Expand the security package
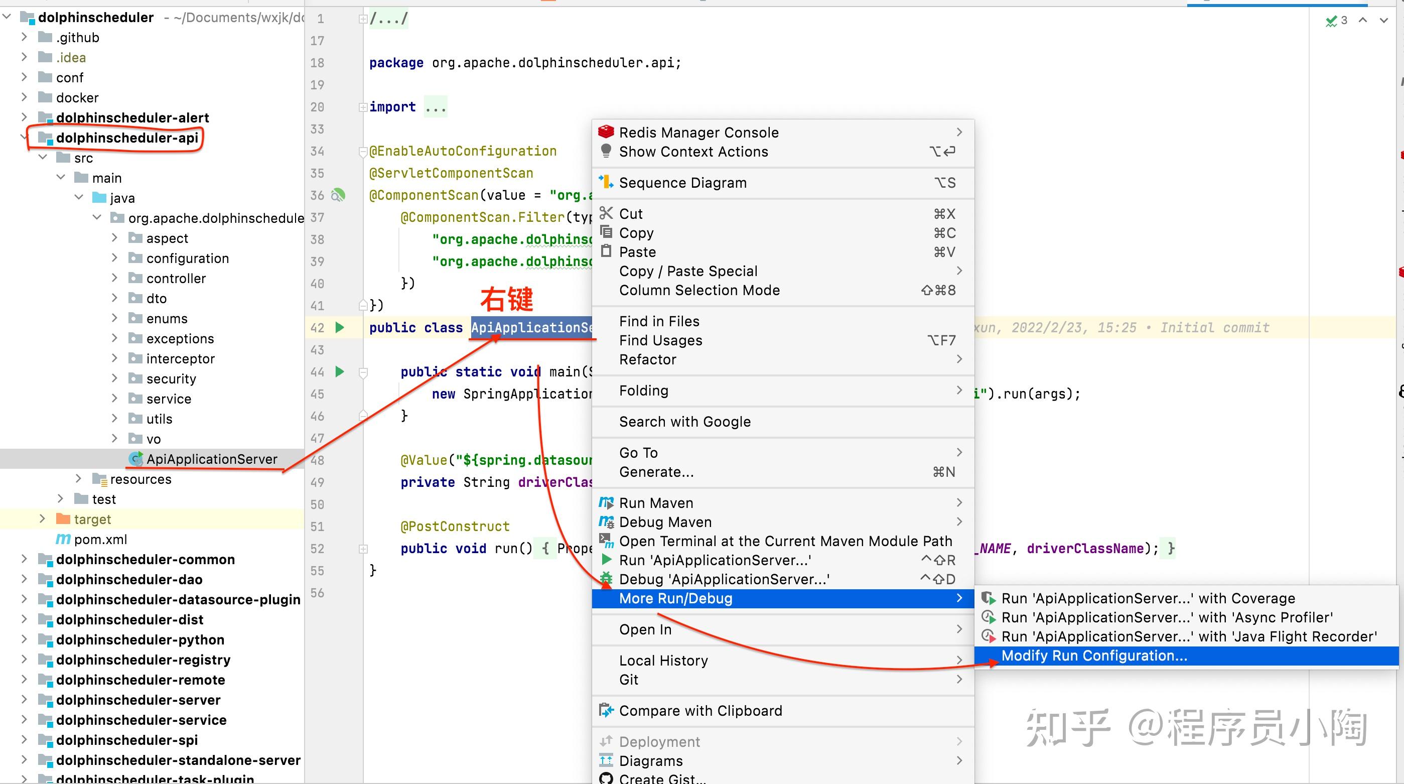The height and width of the screenshot is (784, 1404). (x=114, y=378)
